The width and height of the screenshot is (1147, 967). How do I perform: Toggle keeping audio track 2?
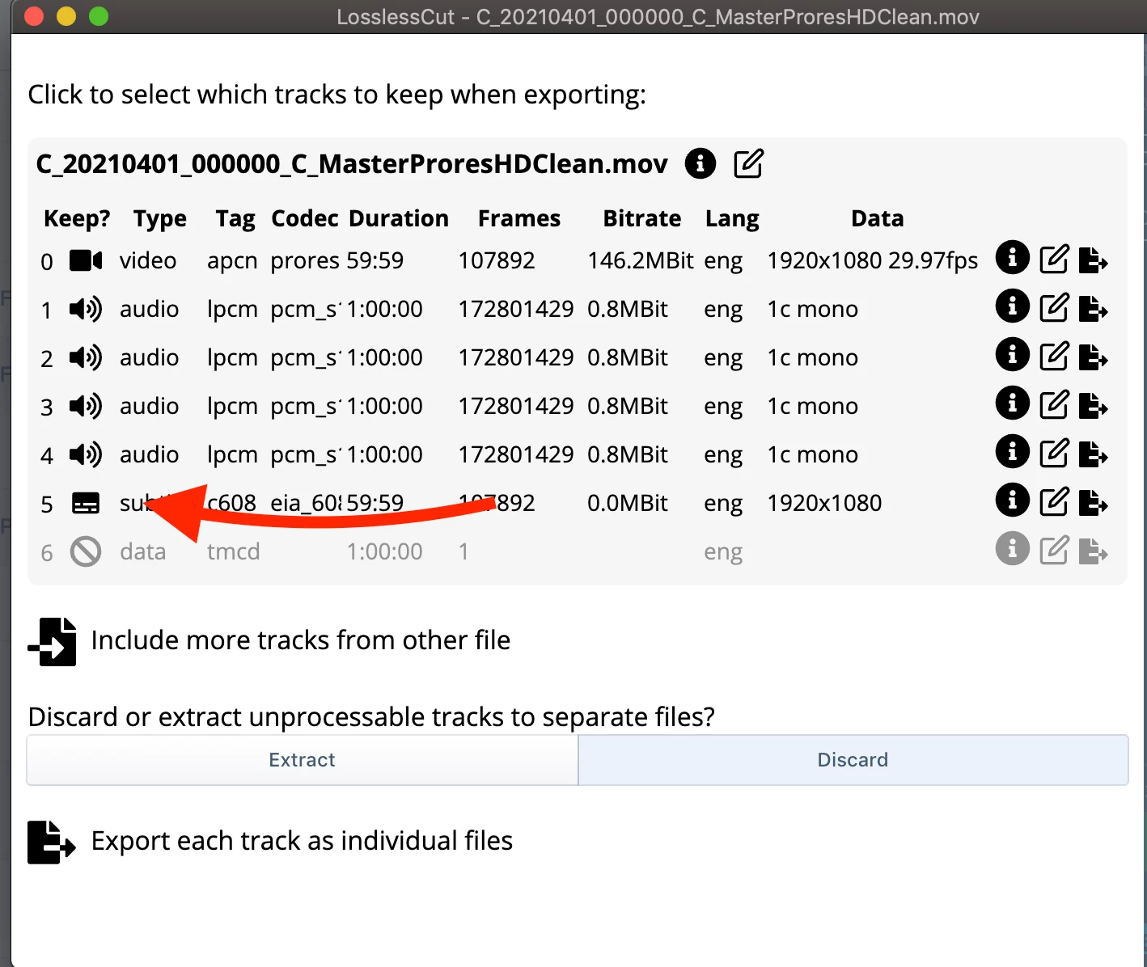coord(86,357)
